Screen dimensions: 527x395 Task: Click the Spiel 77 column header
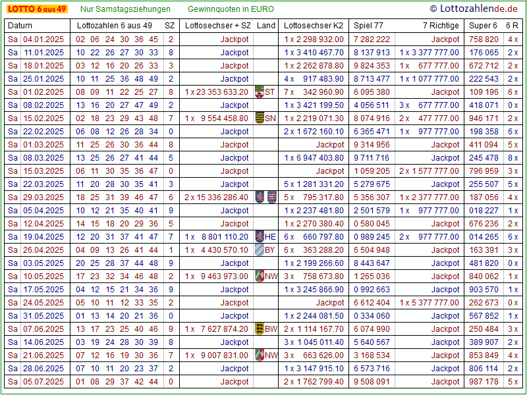coord(368,26)
